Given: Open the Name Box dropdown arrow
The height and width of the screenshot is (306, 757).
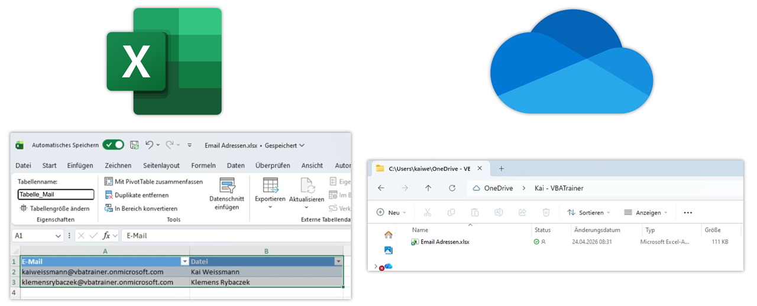Looking at the screenshot, I should 58,236.
